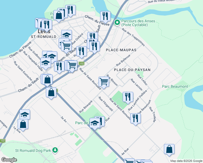The height and width of the screenshot is (163, 203).
Task: Click the Rue Fitzgerald street label
Action: pos(106,104)
